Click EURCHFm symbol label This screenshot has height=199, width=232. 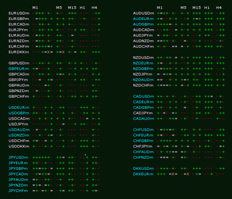click(x=19, y=47)
